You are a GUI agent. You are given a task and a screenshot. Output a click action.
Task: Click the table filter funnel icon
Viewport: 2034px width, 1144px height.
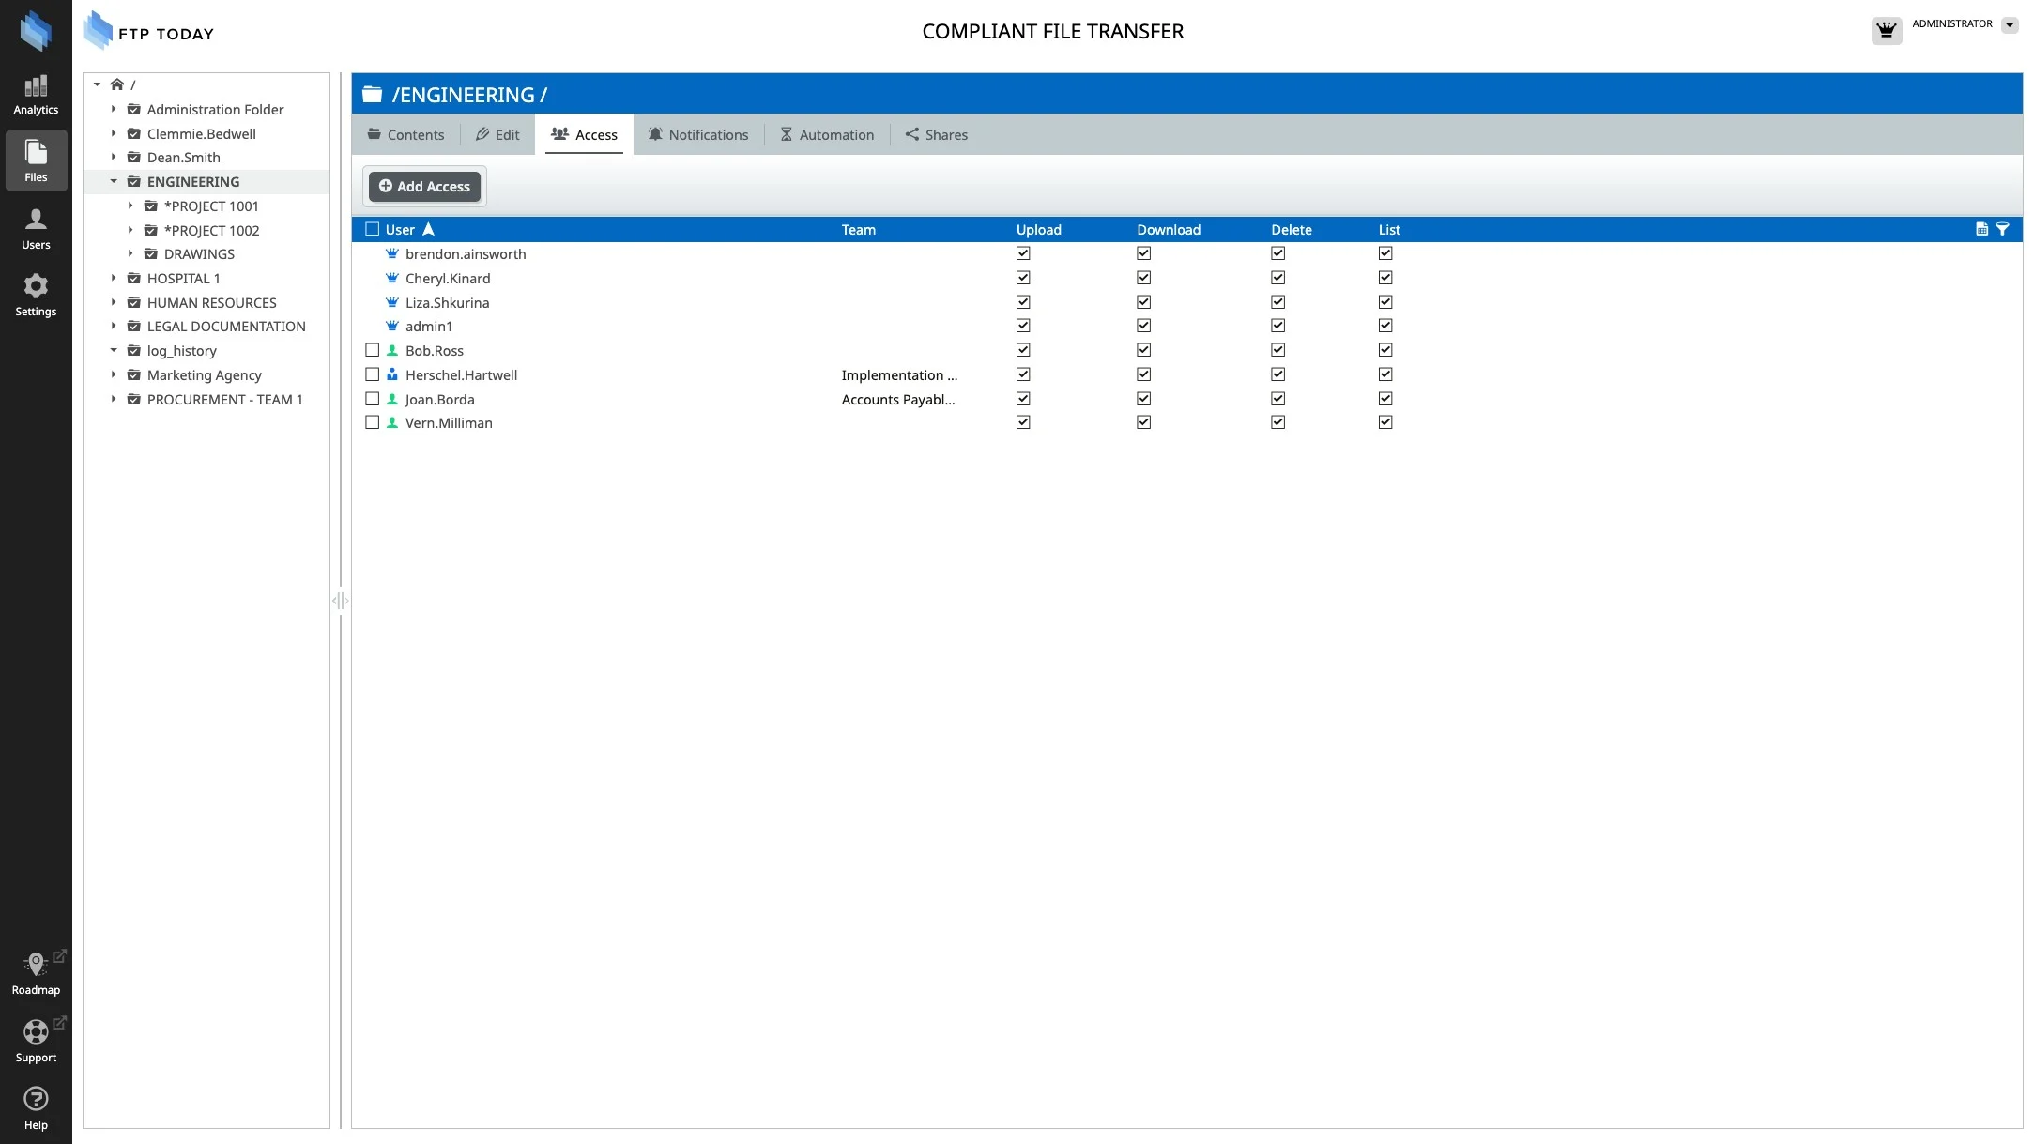click(x=2002, y=229)
